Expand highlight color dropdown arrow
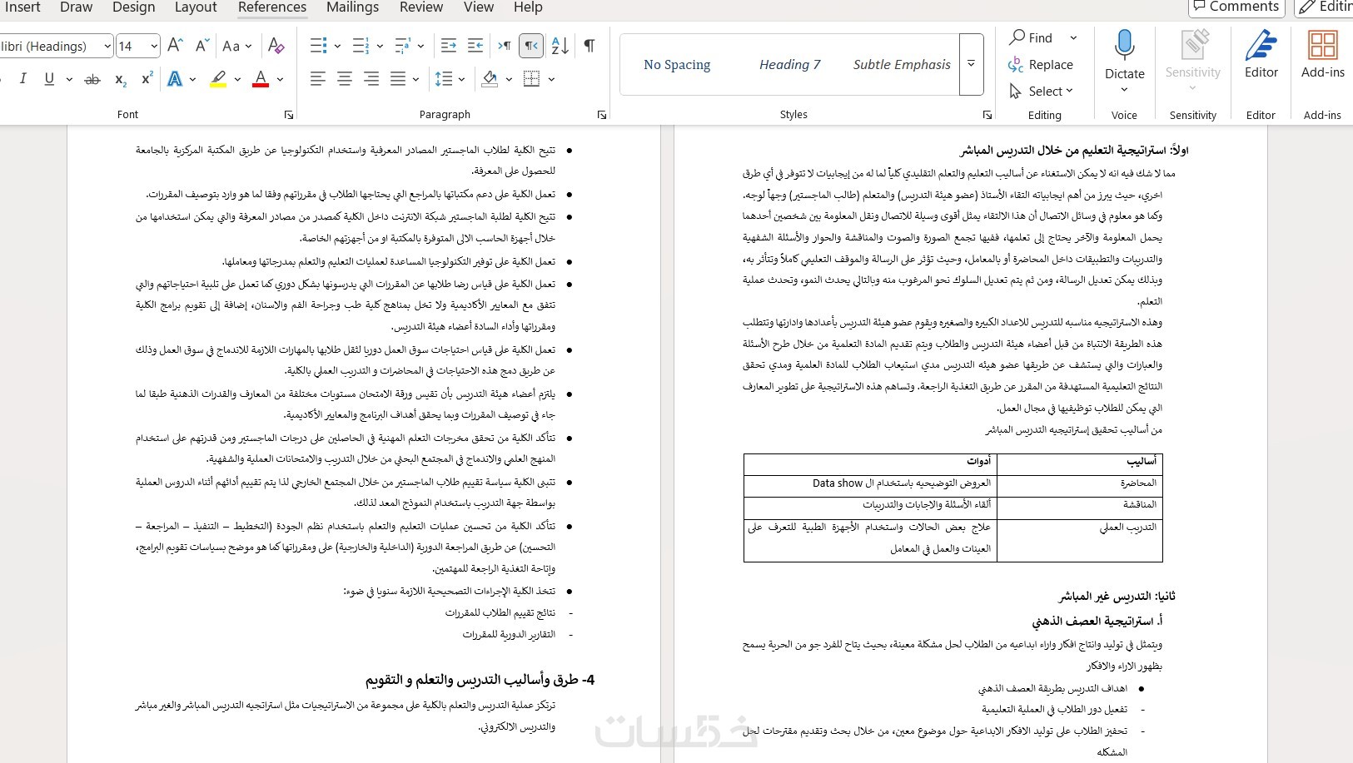 tap(237, 79)
